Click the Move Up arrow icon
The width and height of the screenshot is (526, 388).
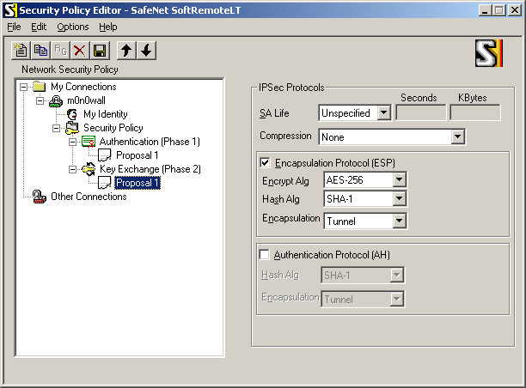pyautogui.click(x=126, y=51)
